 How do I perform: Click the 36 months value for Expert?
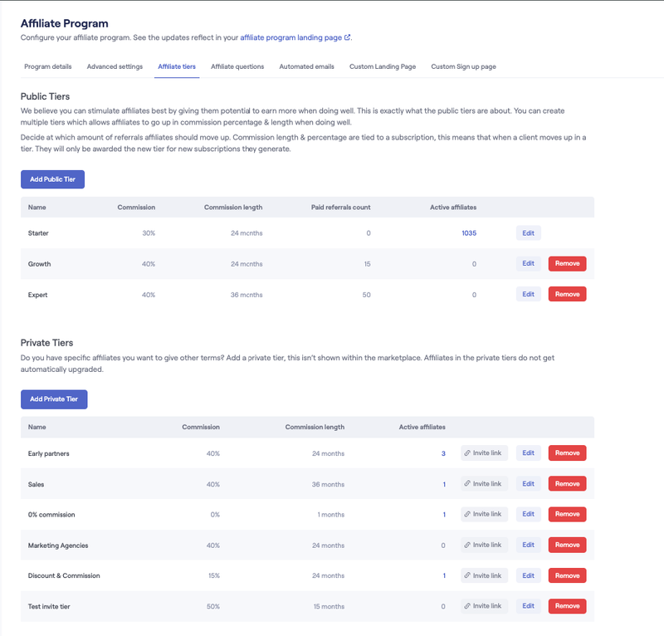(247, 295)
